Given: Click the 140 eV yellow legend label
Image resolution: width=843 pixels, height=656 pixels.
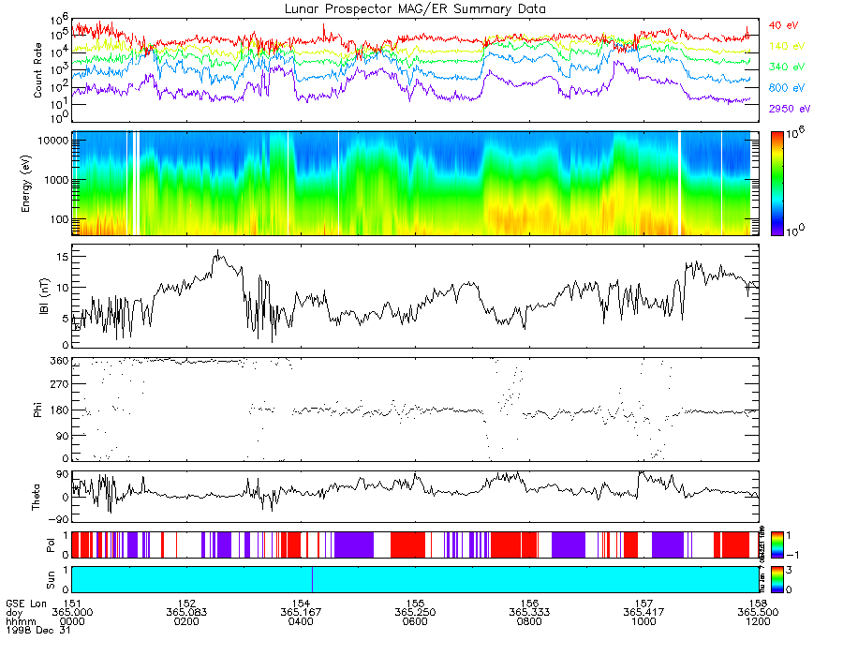Looking at the screenshot, I should coord(787,46).
